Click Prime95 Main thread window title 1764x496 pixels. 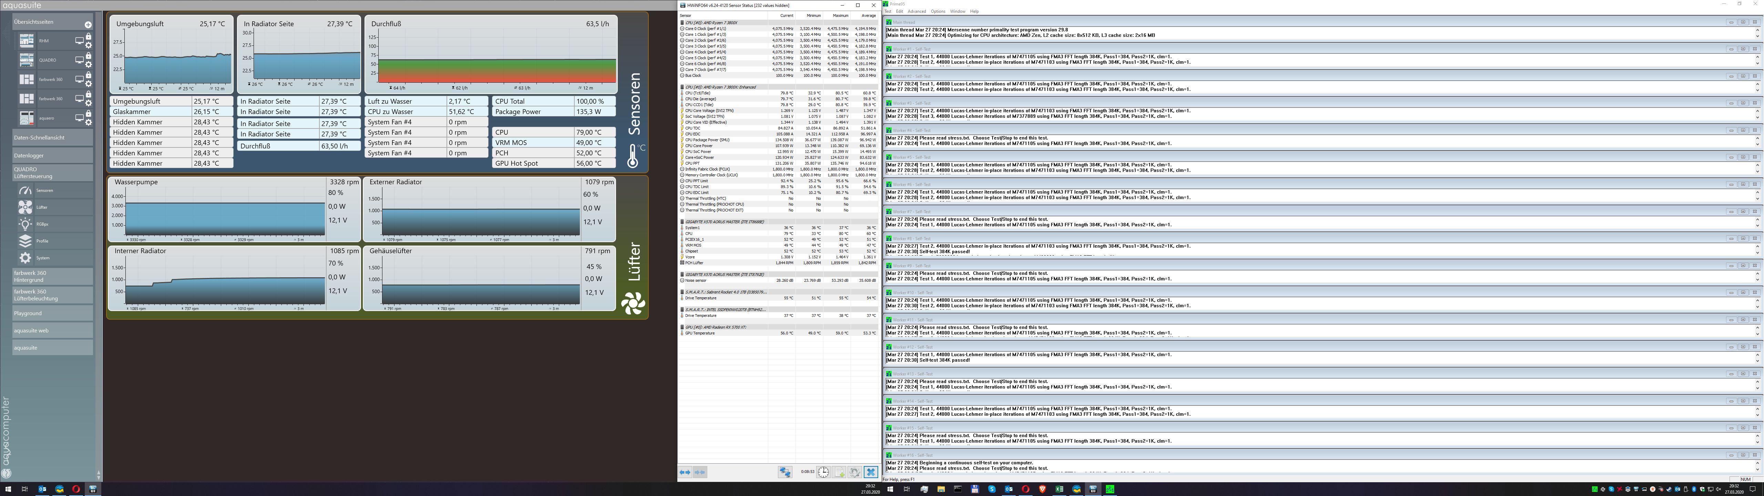[904, 22]
